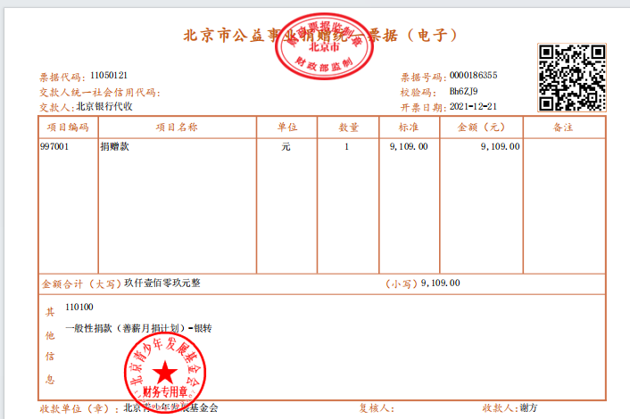Click the uppercase total 玖仟壹佰零玖元整
Viewport: 630px width, 419px height.
pyautogui.click(x=162, y=283)
